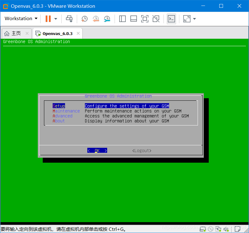Close the Openvas_6.0.3 tab

(x=78, y=33)
